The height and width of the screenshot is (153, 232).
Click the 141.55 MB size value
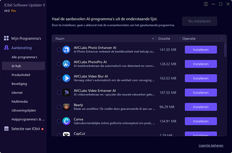pos(168,50)
